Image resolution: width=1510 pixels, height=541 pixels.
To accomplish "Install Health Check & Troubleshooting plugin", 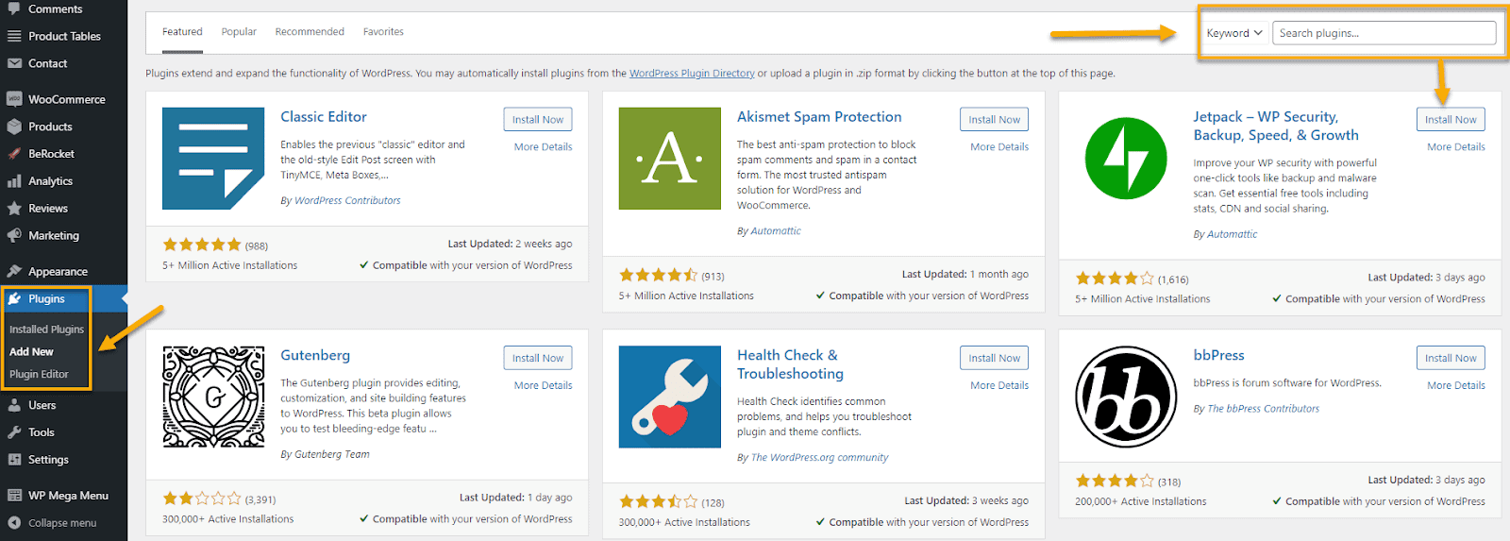I will [x=995, y=358].
